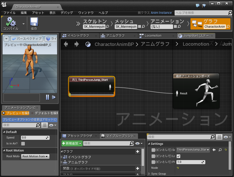
Task: Open preview panel eye view options
Action: pyautogui.click(x=52, y=125)
